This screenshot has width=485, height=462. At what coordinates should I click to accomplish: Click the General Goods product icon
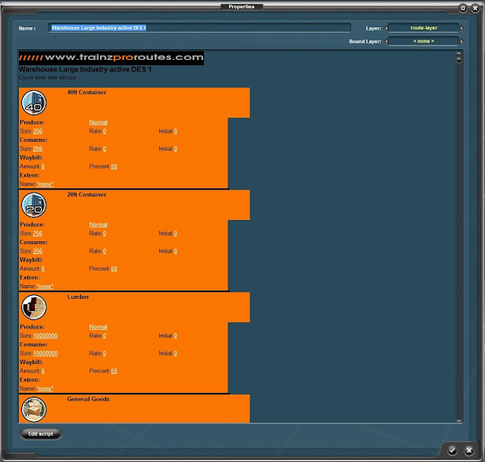[x=33, y=410]
